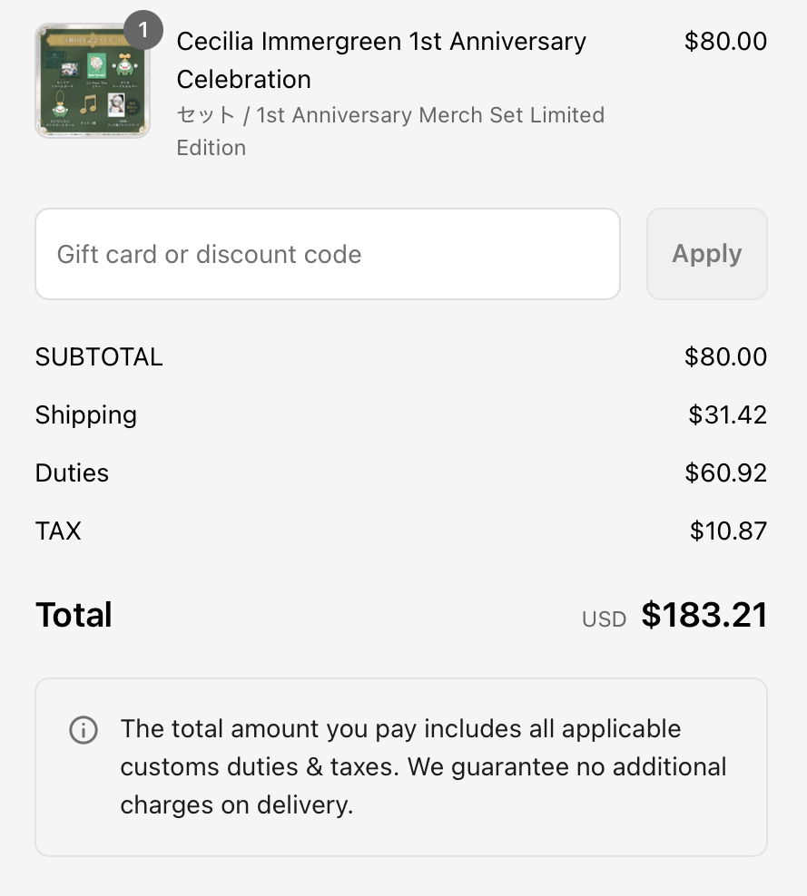
Task: Click the subtotal amount $80.00
Action: (725, 357)
